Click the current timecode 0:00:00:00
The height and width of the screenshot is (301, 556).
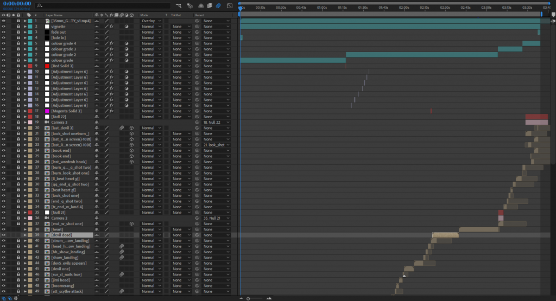click(17, 4)
